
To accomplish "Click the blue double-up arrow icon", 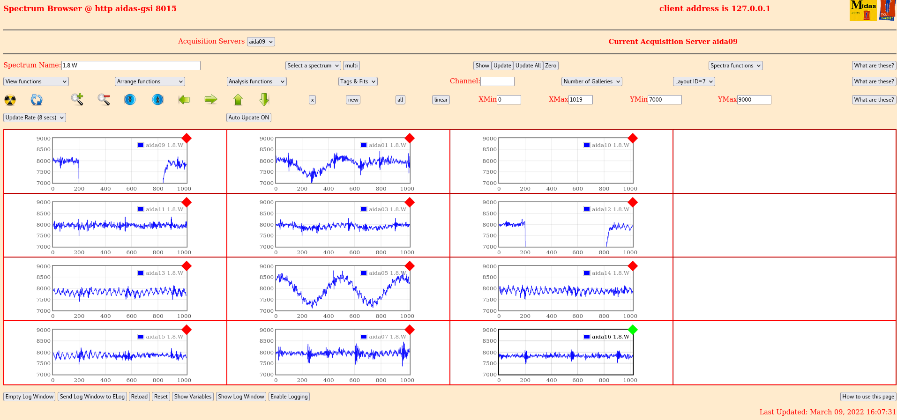I will click(158, 99).
